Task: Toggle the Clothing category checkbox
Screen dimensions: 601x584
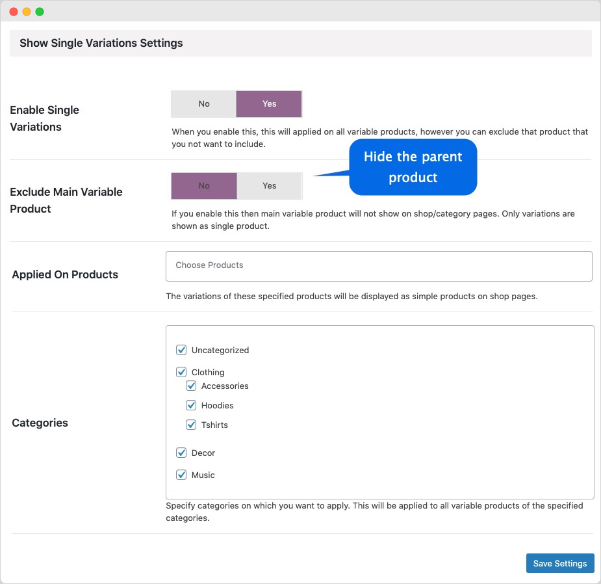Action: pos(181,372)
